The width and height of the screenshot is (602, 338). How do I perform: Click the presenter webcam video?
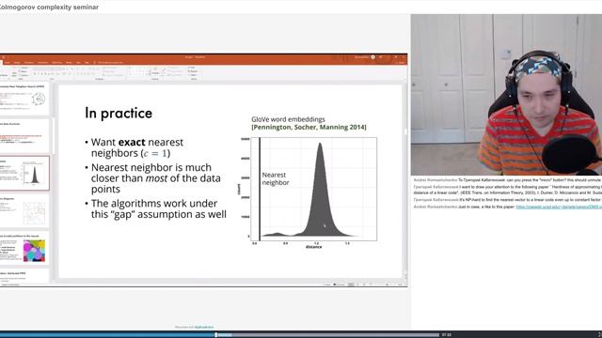point(506,95)
